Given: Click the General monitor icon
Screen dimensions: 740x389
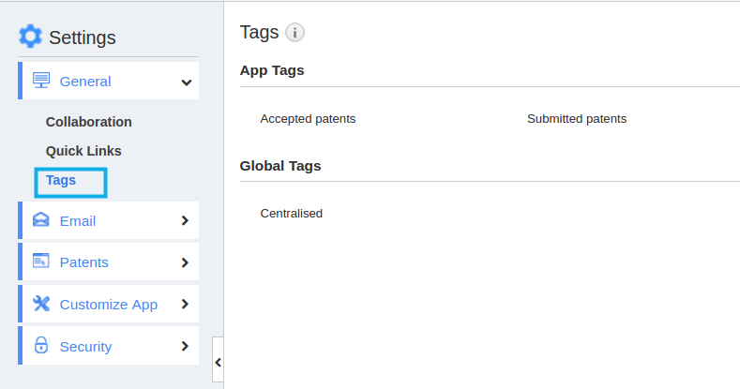Looking at the screenshot, I should point(41,81).
